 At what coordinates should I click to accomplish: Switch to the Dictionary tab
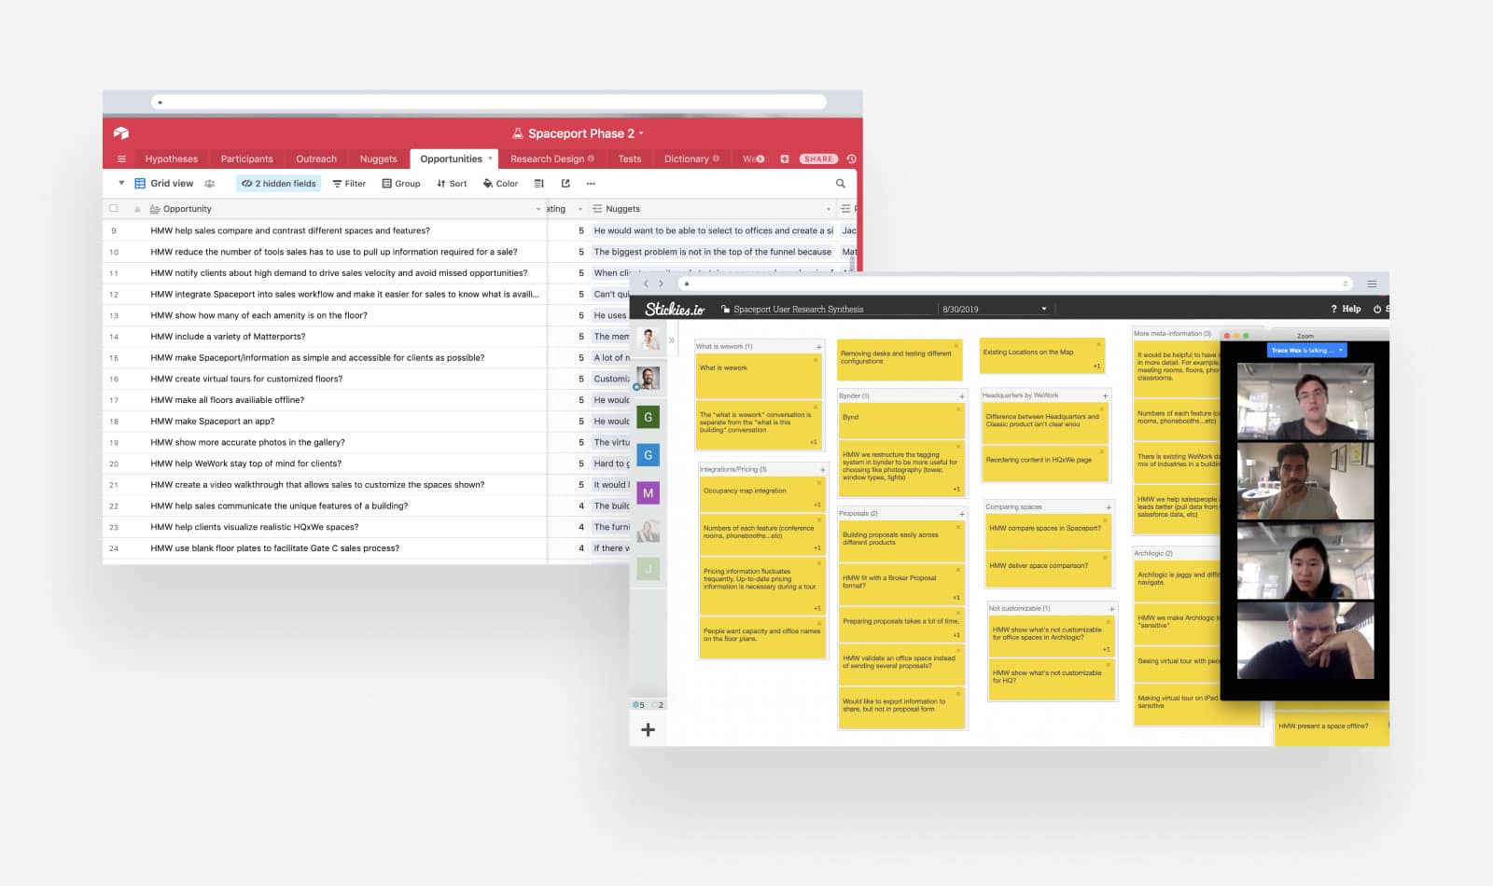point(691,159)
